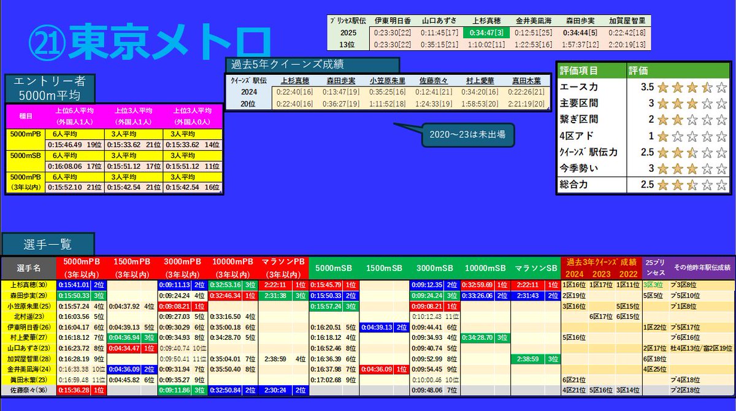Viewport: 736px width, 411px height.
Task: Click 佐藤奈々 header in クイーンズ駅伝 table
Action: 435,80
